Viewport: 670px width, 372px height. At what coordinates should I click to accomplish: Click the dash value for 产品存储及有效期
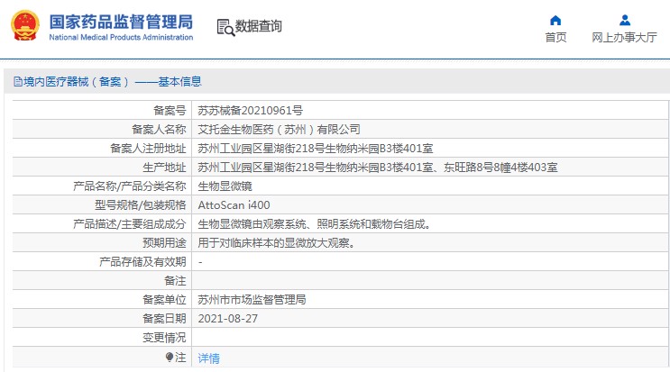click(x=200, y=262)
